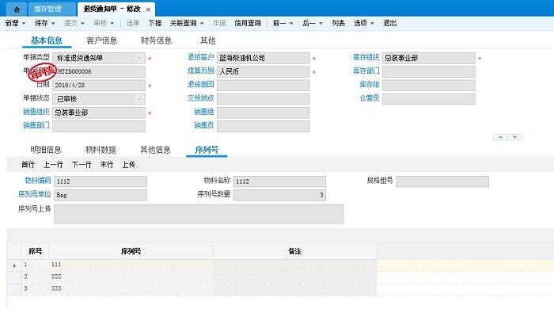Expand the 保存 dropdown arrow
This screenshot has width=554, height=309.
click(x=53, y=23)
